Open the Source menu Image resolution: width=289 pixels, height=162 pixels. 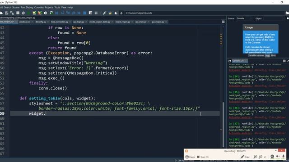16,7
